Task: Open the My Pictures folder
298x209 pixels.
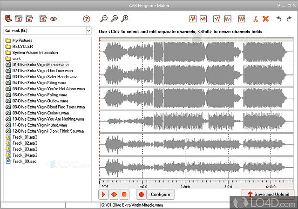Action: point(22,40)
